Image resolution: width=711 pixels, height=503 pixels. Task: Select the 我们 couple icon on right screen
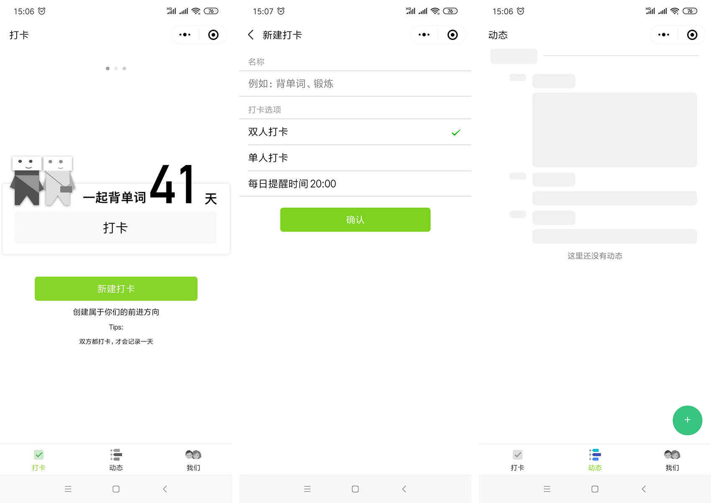coord(671,454)
